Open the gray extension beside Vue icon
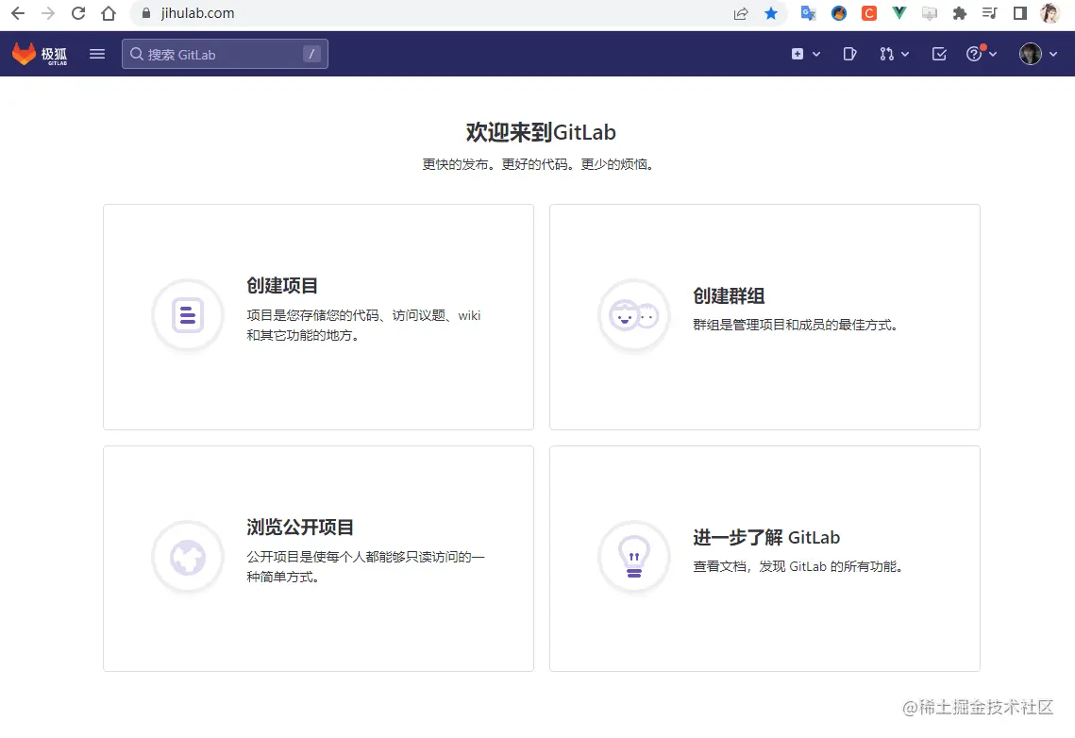 click(x=929, y=13)
